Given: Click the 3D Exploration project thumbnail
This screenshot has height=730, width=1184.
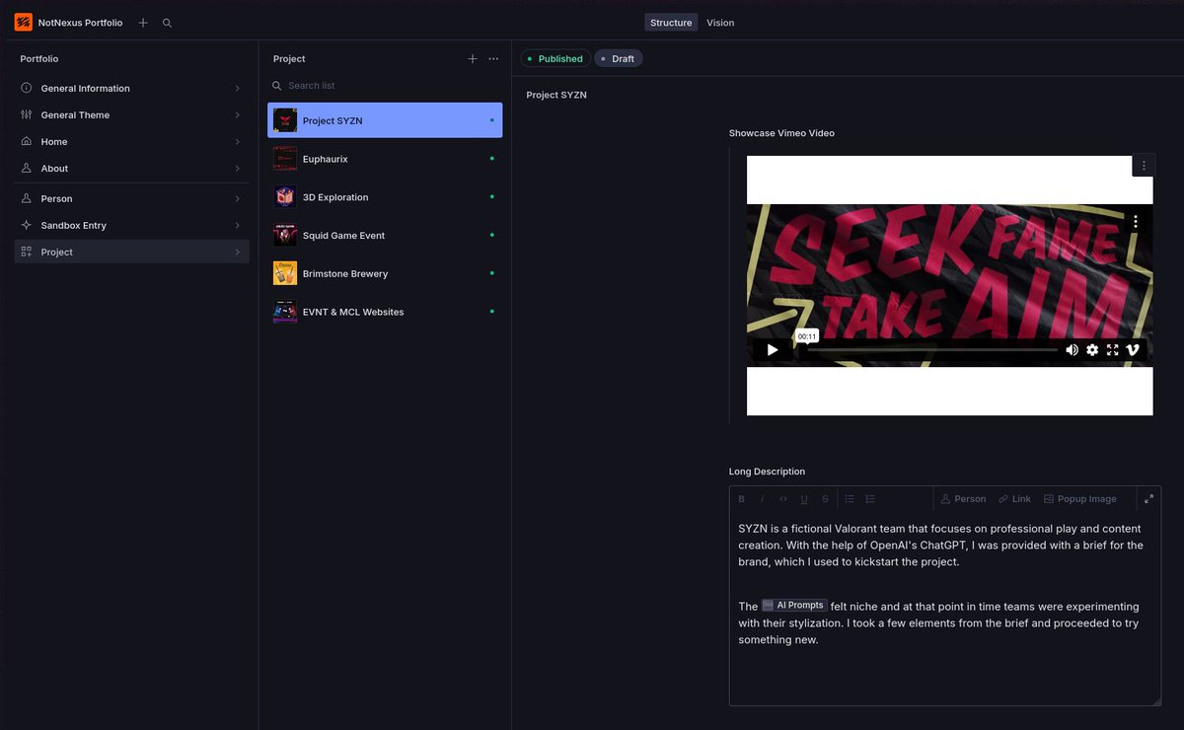Looking at the screenshot, I should click(285, 197).
